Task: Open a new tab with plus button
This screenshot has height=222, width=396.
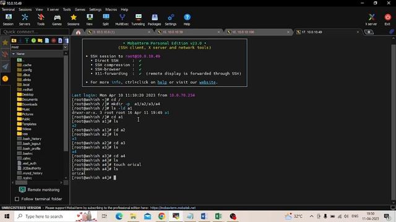Action: [369, 32]
